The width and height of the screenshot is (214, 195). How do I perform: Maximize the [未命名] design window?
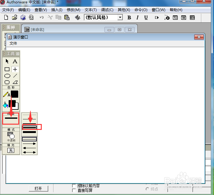pos(119,30)
